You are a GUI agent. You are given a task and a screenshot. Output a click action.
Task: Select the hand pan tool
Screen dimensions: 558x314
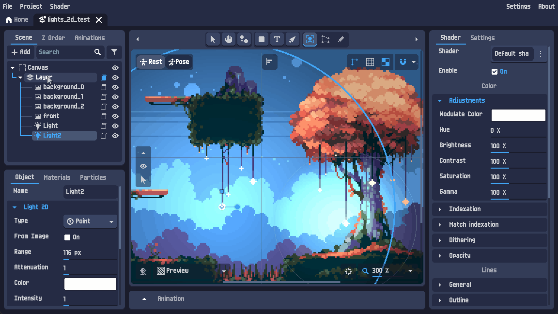coord(229,39)
